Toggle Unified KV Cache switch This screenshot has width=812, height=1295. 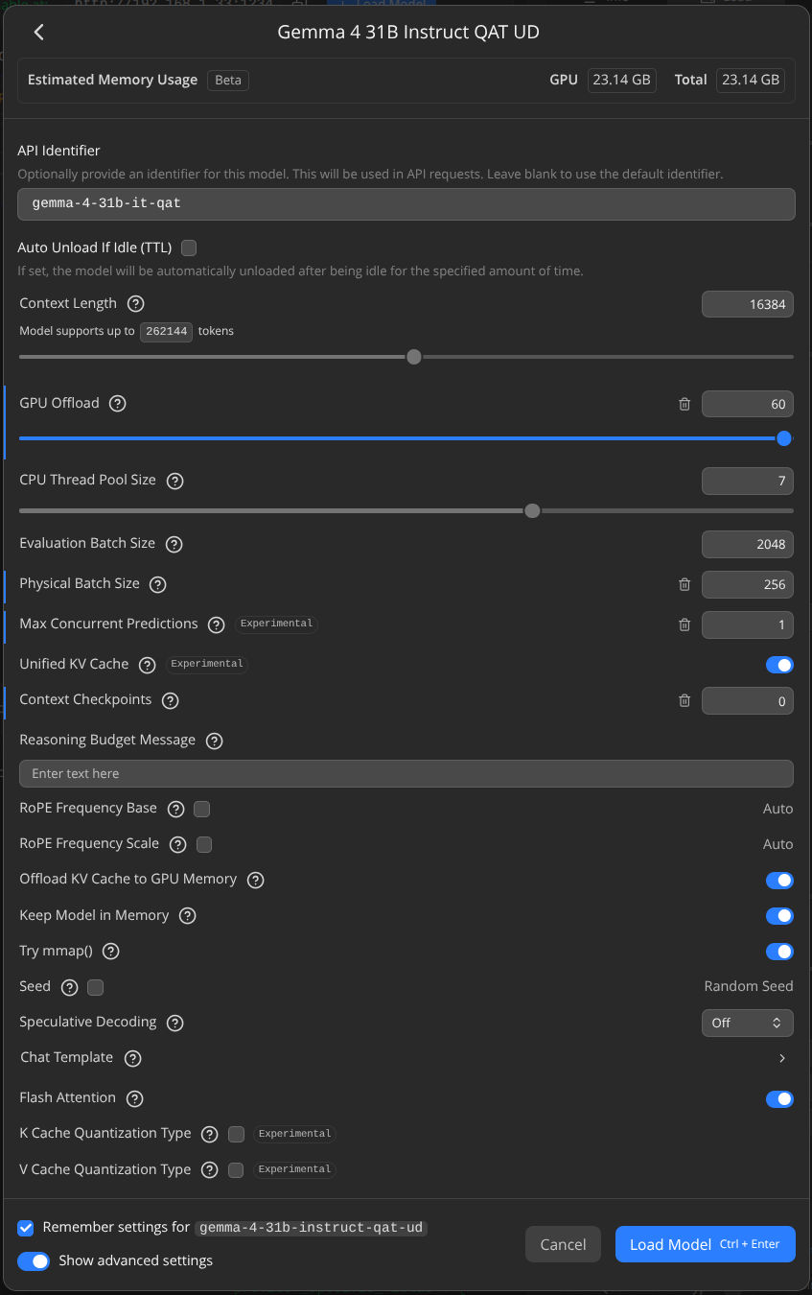pos(779,665)
